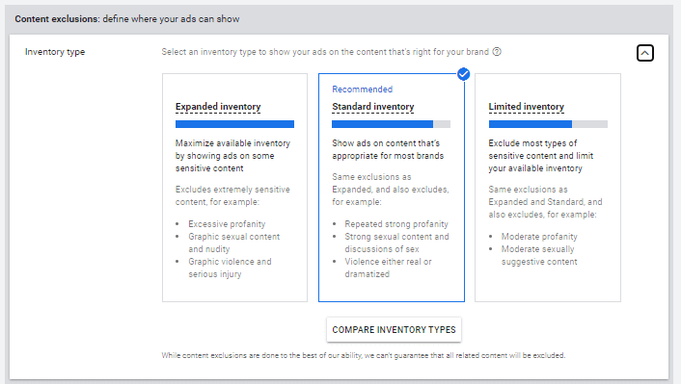This screenshot has height=384, width=681.
Task: Click the Limited inventory progress bar
Action: (x=548, y=124)
